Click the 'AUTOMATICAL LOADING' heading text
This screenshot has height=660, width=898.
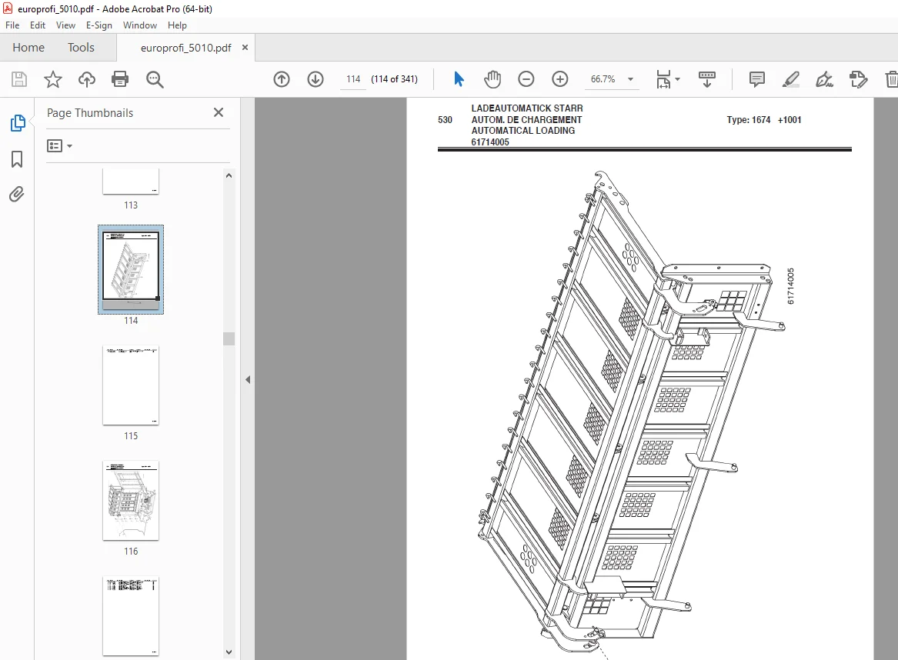(x=523, y=131)
